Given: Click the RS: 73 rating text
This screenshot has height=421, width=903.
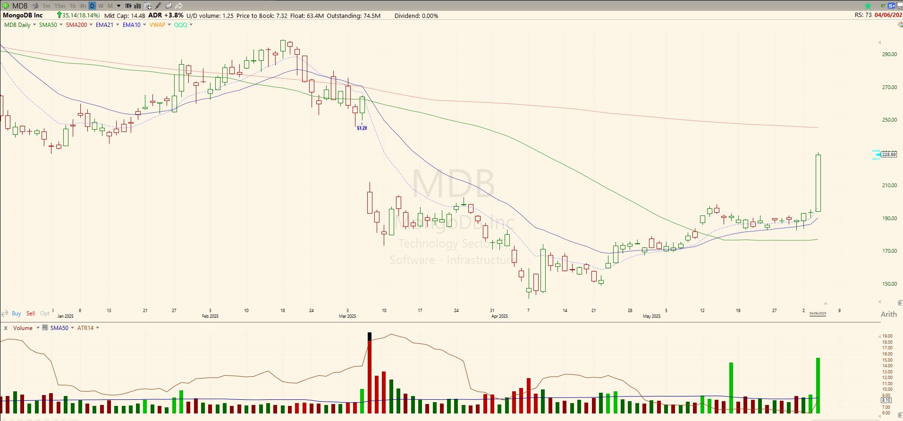Looking at the screenshot, I should (863, 15).
